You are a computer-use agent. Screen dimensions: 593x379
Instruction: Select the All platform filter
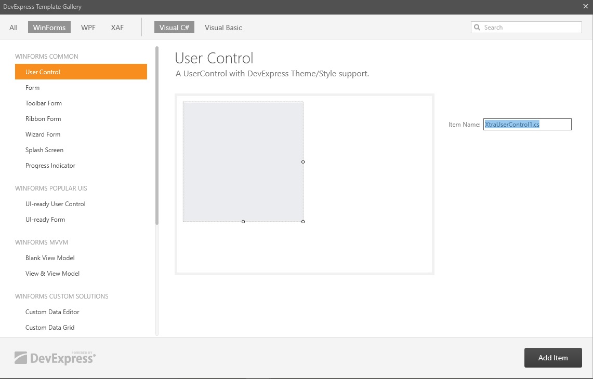click(x=13, y=28)
